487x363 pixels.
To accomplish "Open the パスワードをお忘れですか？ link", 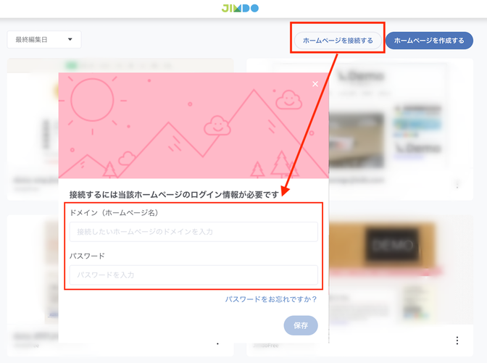I will click(271, 299).
